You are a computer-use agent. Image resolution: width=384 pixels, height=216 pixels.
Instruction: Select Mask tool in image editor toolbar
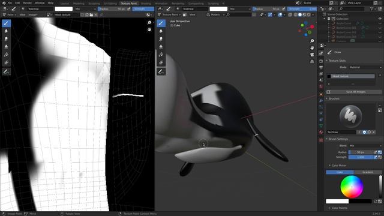click(x=7, y=62)
